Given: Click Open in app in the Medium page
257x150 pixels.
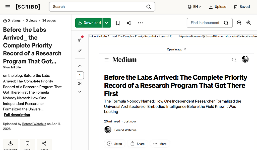Looking at the screenshot, I should coord(176,49).
